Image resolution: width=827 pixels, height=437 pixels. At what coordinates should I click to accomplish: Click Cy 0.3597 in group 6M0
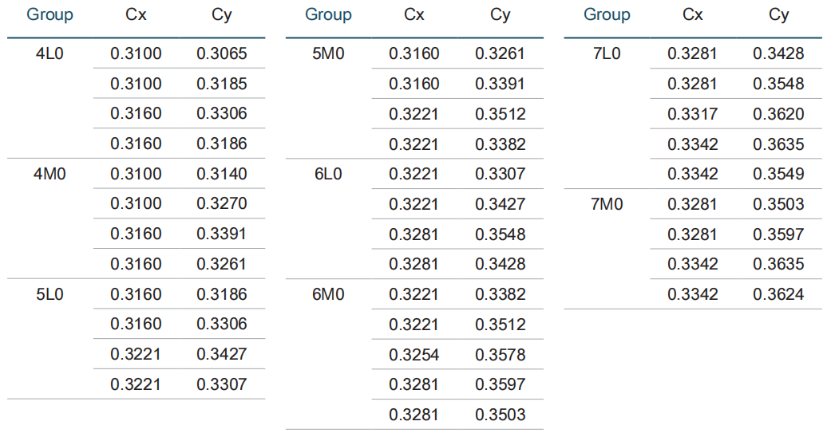(x=500, y=384)
